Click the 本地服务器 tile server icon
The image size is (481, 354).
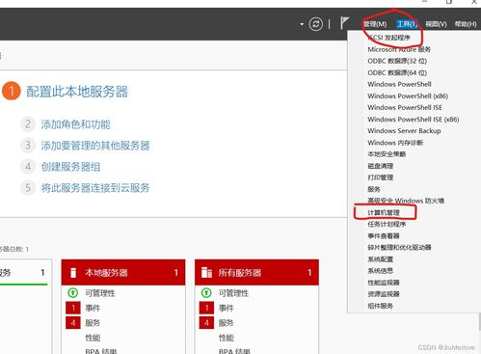click(73, 273)
